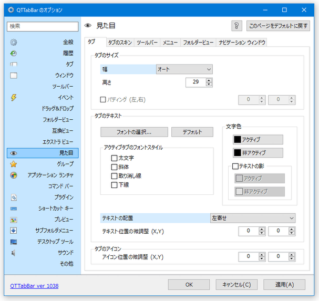Open the QTTabBar ver 1038 link
319x301 pixels.
coord(34,286)
